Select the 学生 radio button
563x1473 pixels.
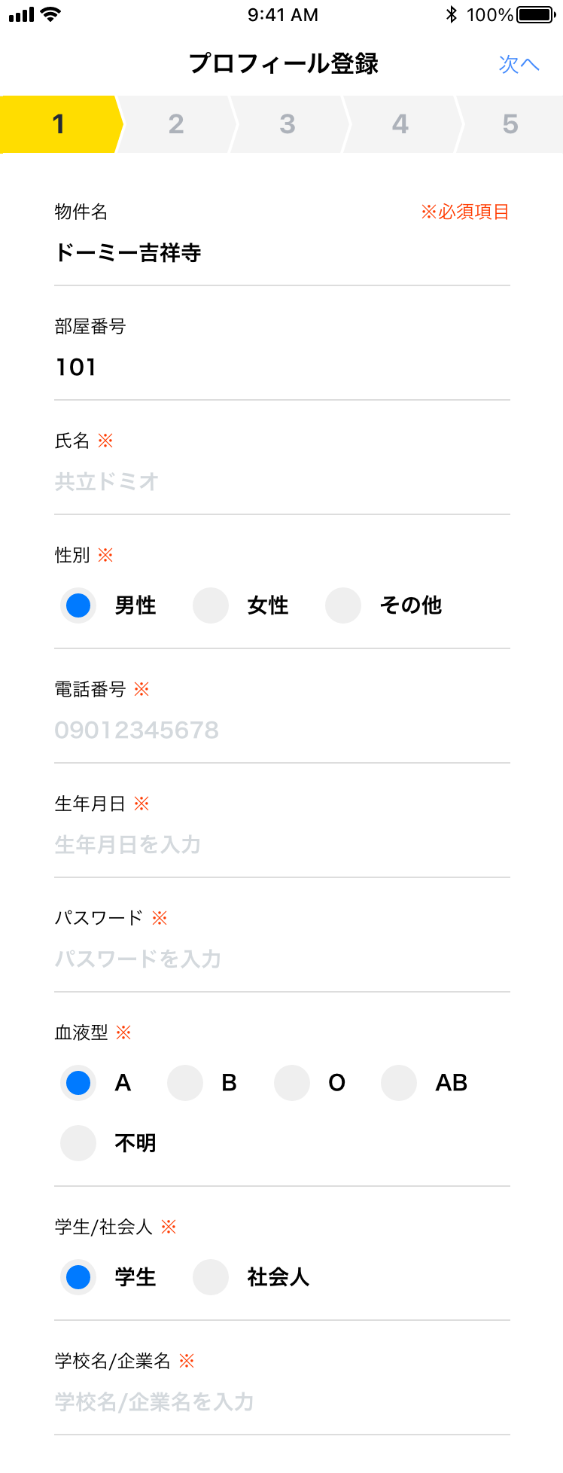pos(78,1277)
